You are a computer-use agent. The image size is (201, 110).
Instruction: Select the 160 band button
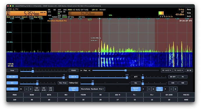[15, 100]
